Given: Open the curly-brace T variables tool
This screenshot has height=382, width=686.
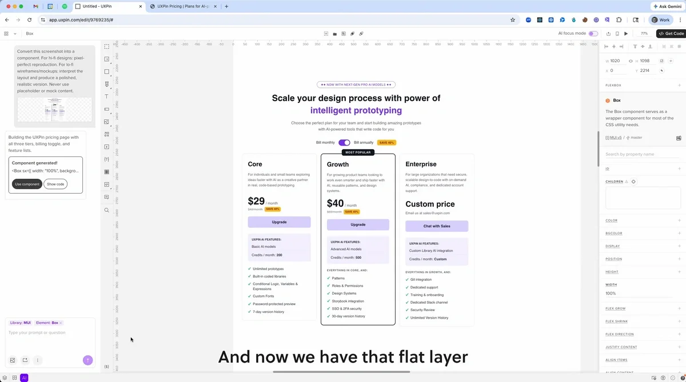Looking at the screenshot, I should coord(106,160).
